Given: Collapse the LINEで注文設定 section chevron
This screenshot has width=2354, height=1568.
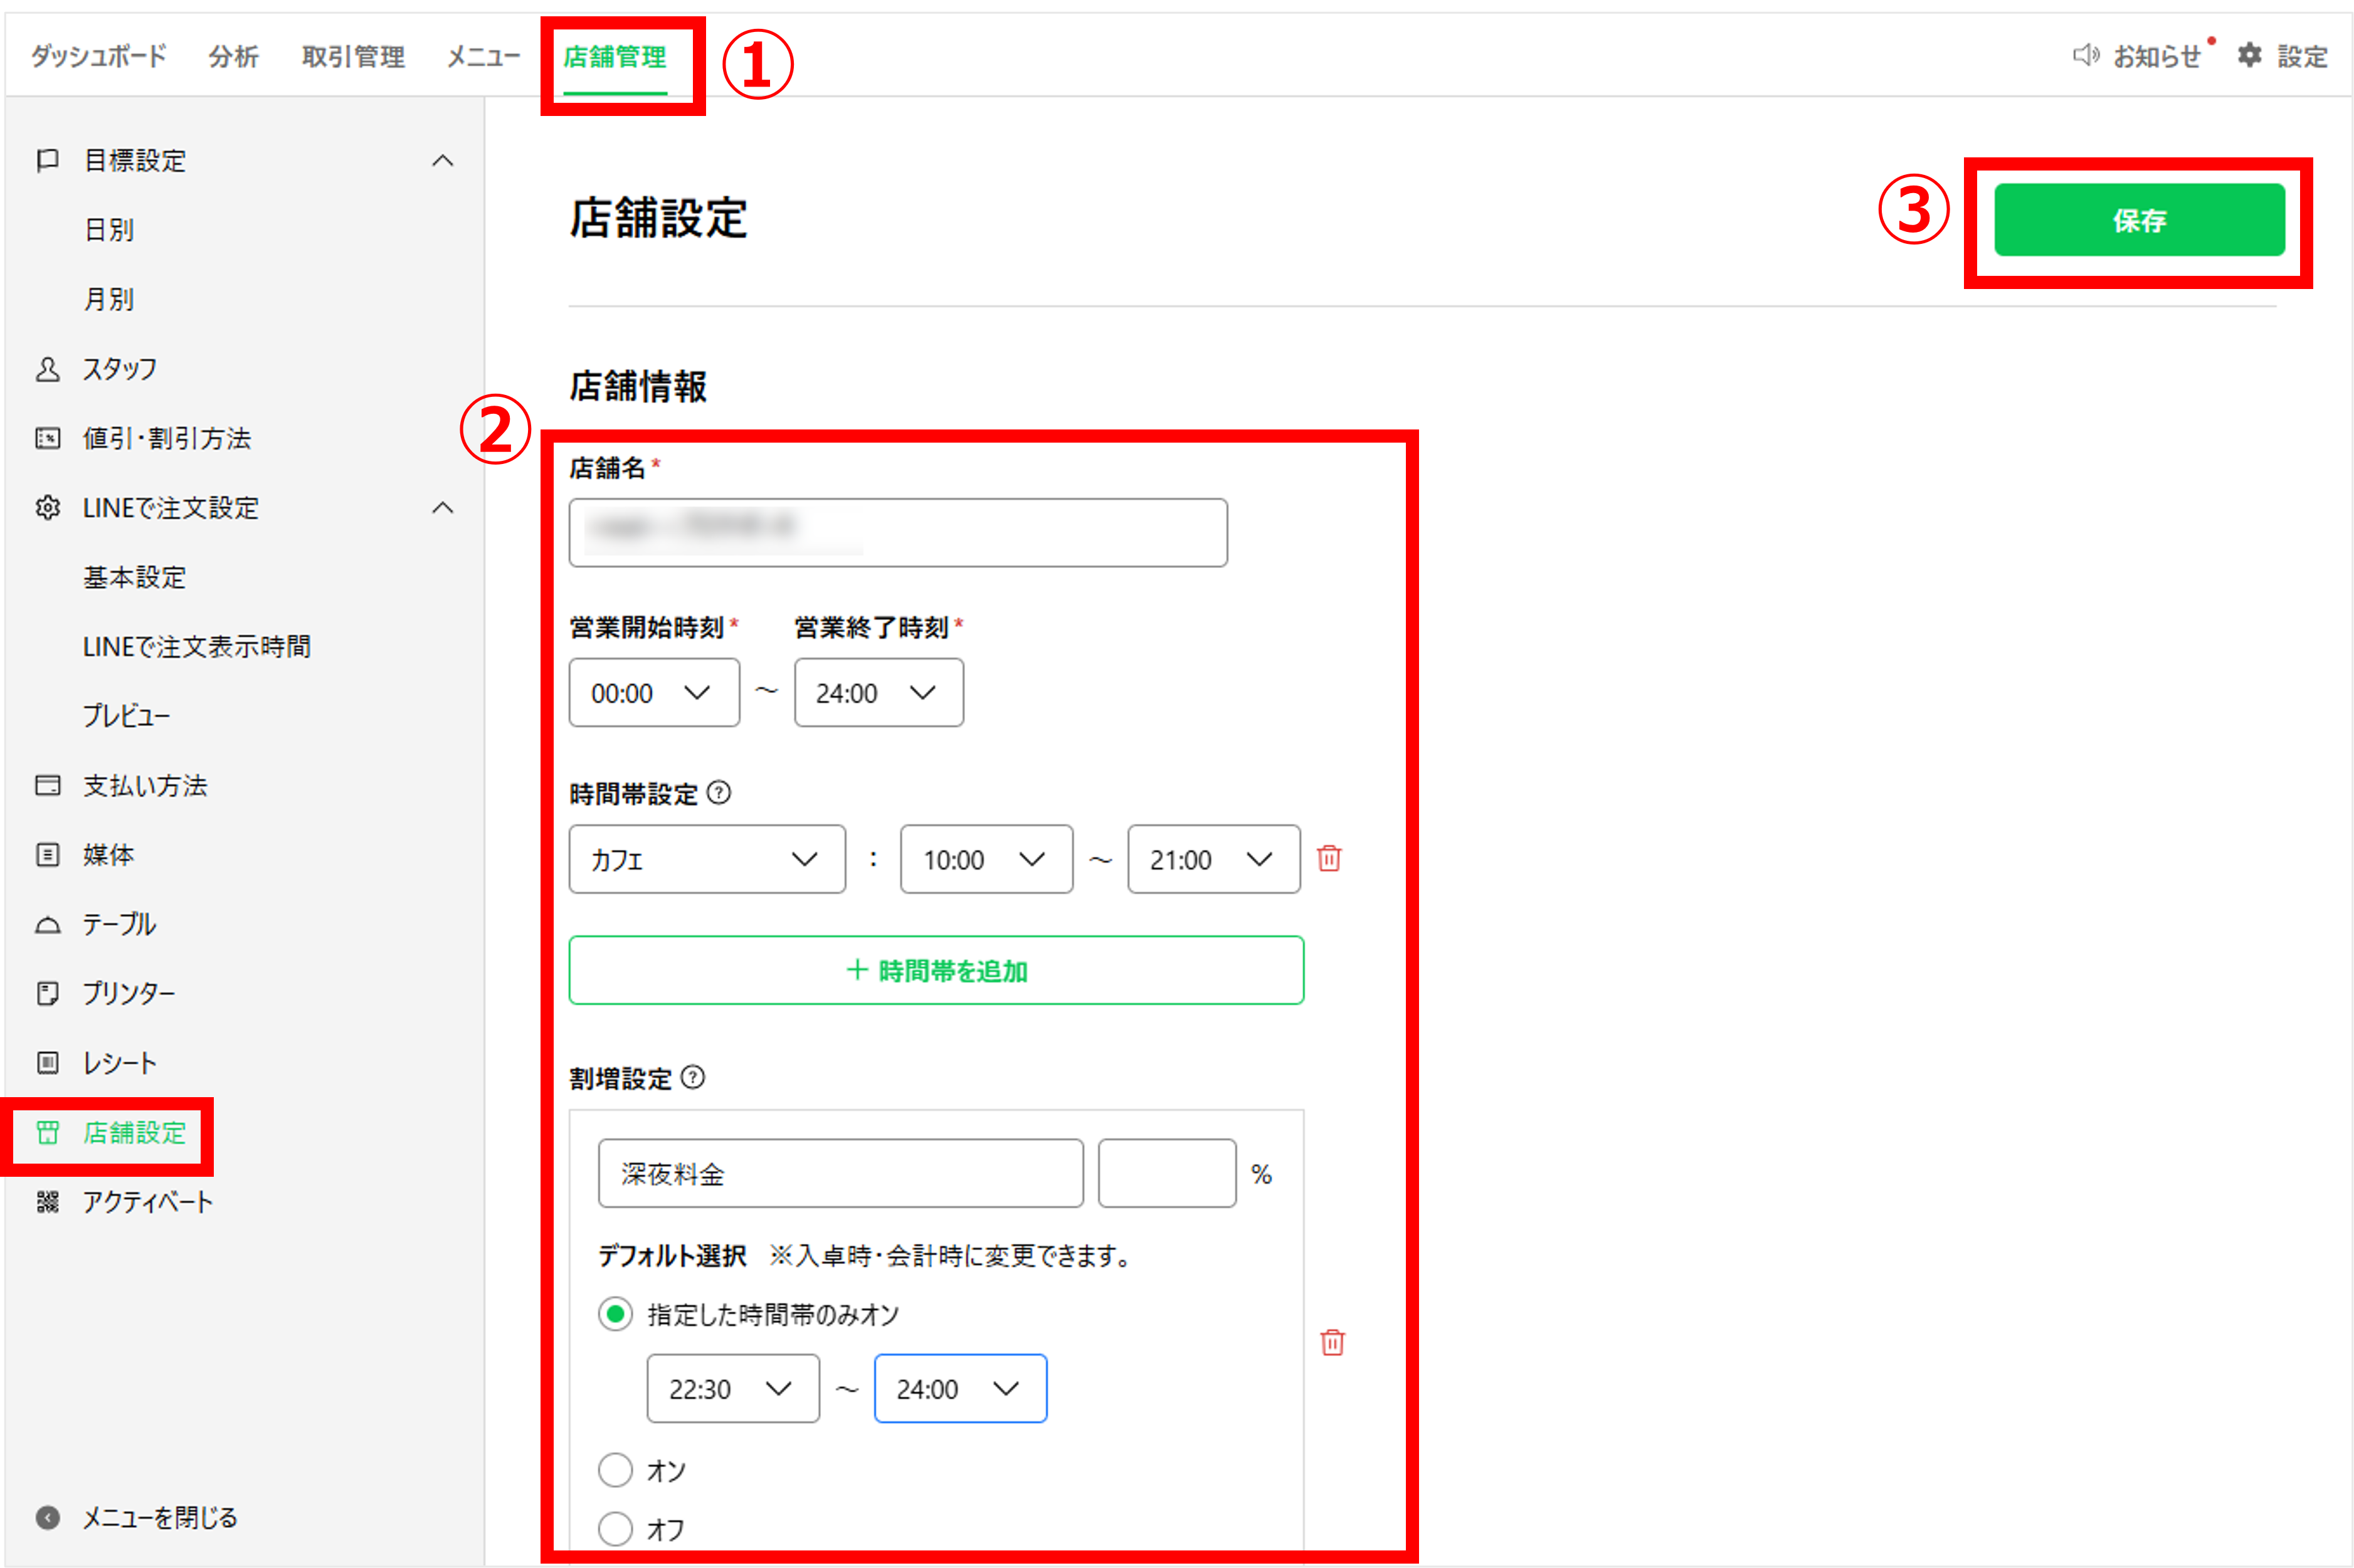Looking at the screenshot, I should pos(442,508).
